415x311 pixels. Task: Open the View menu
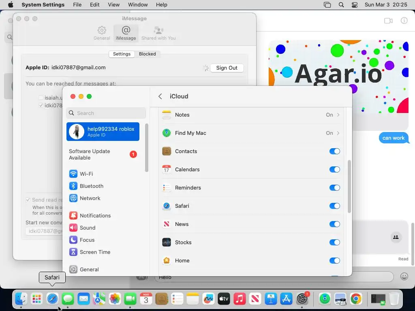(x=114, y=5)
